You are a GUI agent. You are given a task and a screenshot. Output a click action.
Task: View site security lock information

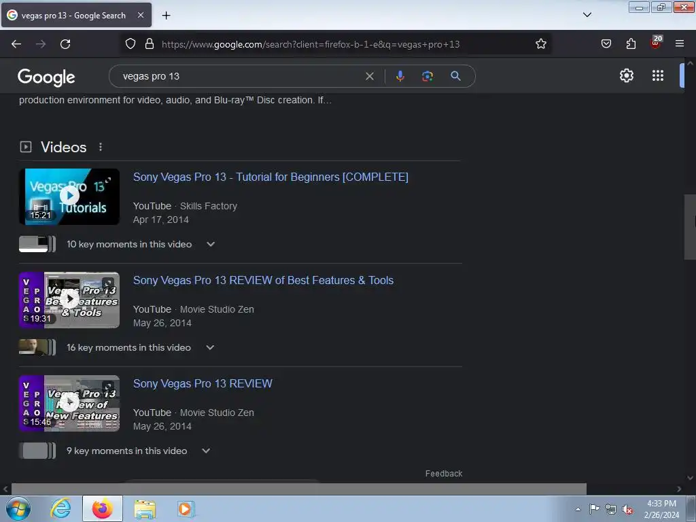(150, 44)
